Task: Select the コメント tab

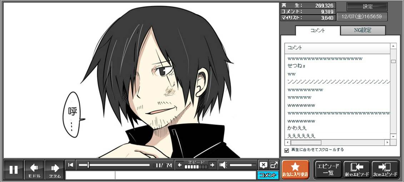Action: point(317,30)
